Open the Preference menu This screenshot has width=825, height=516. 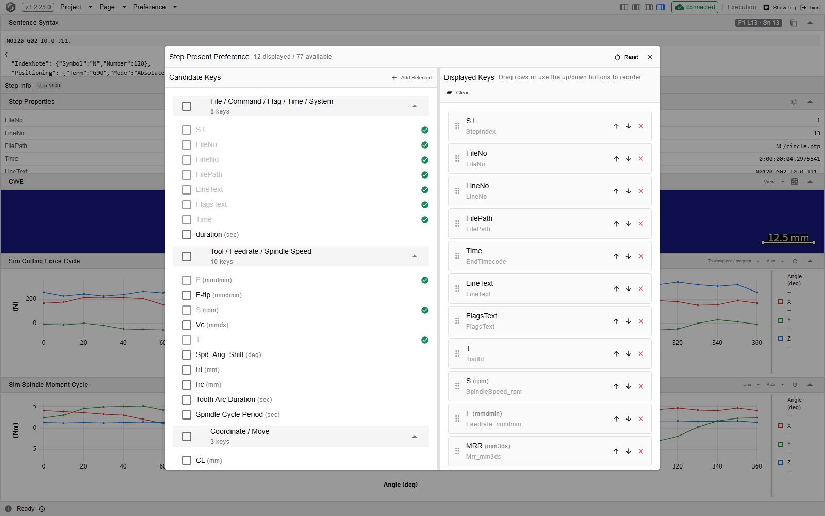pos(155,7)
